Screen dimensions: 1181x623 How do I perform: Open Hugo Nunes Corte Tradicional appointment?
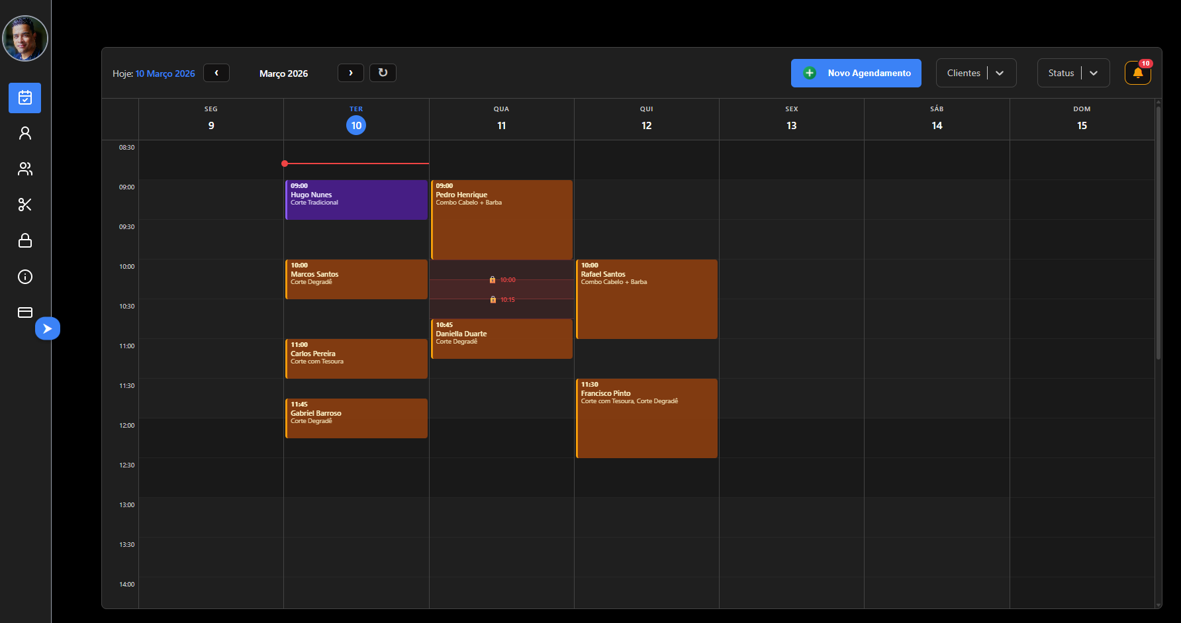pyautogui.click(x=356, y=199)
